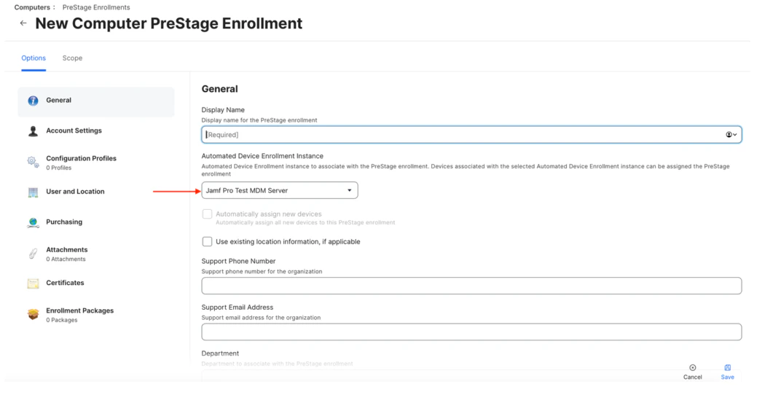Open variable picker in Display Name field
This screenshot has height=395, width=765.
tap(731, 135)
